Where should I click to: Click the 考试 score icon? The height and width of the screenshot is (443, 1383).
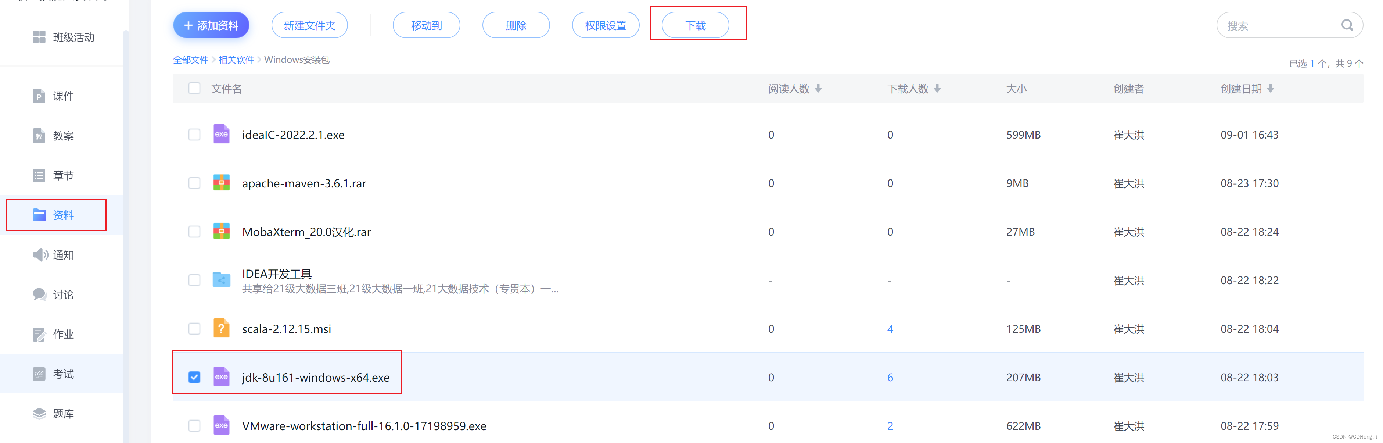39,374
